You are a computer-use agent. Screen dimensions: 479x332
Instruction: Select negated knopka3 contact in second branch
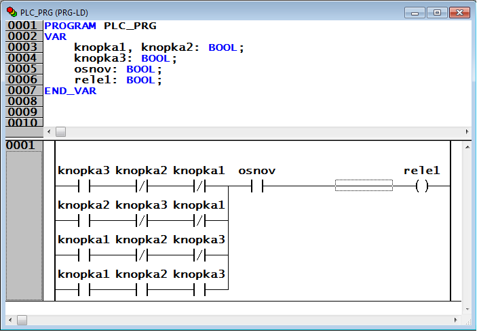tap(142, 221)
